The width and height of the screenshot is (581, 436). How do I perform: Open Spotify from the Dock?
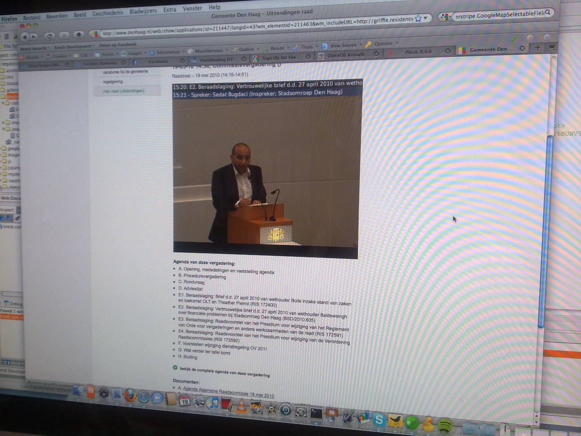point(445,424)
